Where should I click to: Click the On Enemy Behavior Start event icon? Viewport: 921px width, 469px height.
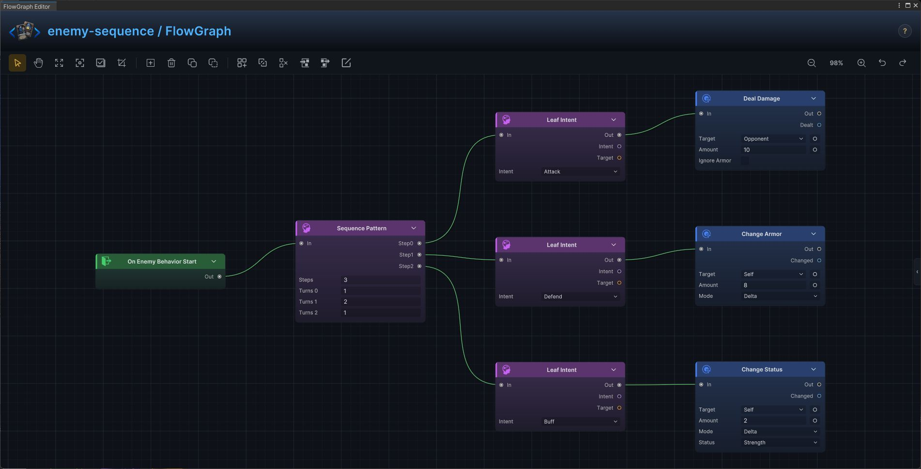(x=107, y=261)
